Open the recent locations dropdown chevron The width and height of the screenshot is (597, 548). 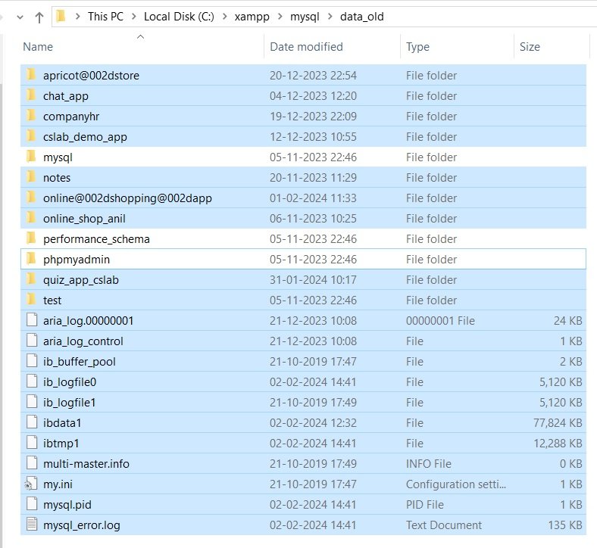pyautogui.click(x=20, y=17)
